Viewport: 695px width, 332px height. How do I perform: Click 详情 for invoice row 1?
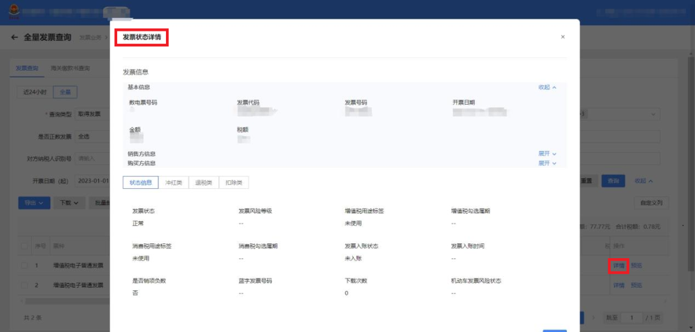coord(619,266)
